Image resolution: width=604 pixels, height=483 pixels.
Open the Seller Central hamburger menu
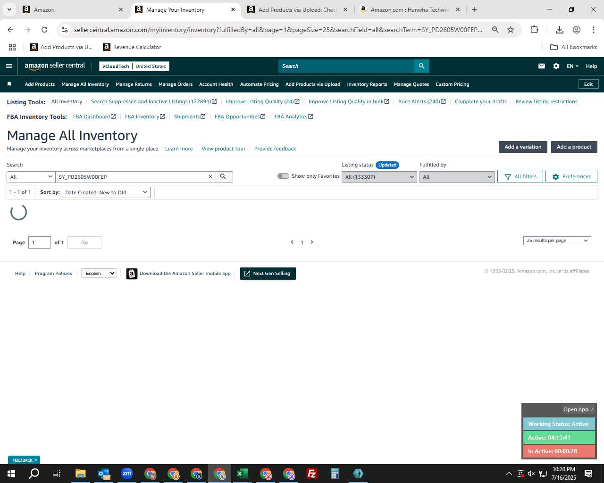pos(8,66)
